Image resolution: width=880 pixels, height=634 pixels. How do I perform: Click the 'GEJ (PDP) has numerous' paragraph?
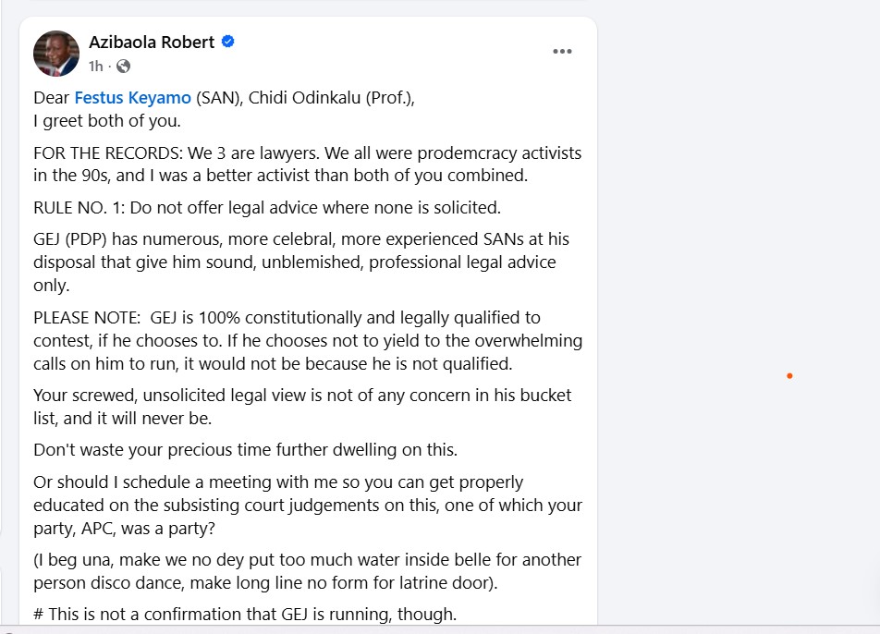pyautogui.click(x=301, y=262)
